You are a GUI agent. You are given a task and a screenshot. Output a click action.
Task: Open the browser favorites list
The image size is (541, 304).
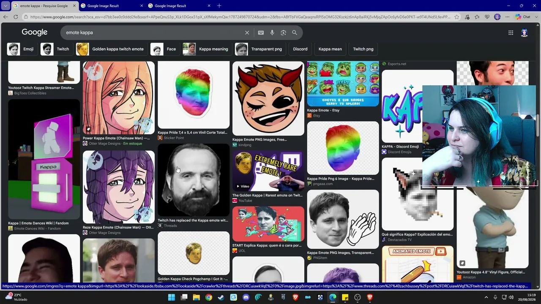pyautogui.click(x=477, y=17)
